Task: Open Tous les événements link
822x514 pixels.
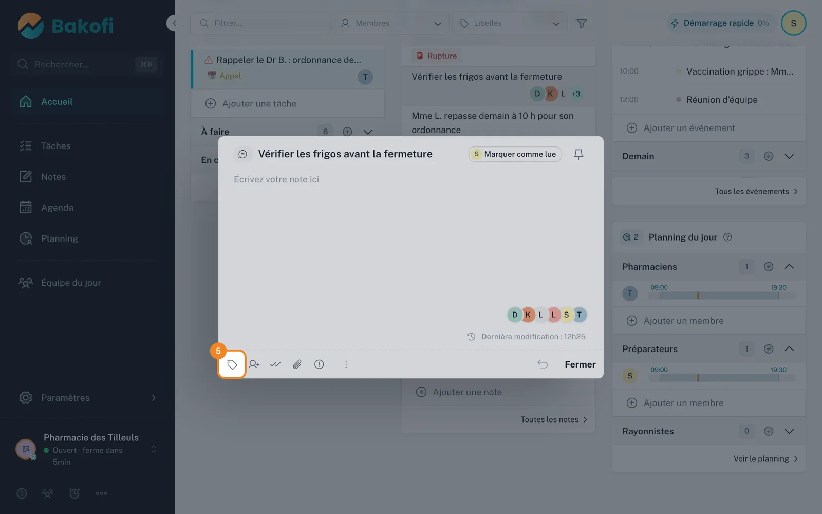Action: coord(756,191)
